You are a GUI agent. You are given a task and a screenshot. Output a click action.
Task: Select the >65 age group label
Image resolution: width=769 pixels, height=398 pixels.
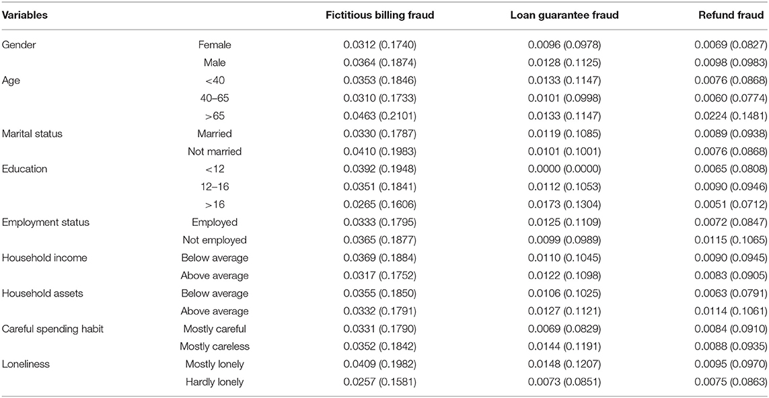coord(215,116)
